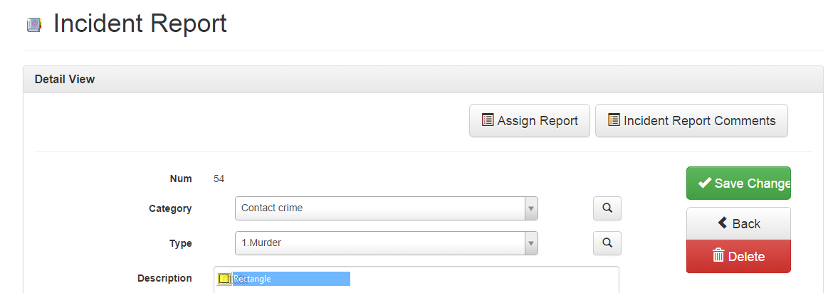Expand the Category dropdown arrow

[531, 208]
